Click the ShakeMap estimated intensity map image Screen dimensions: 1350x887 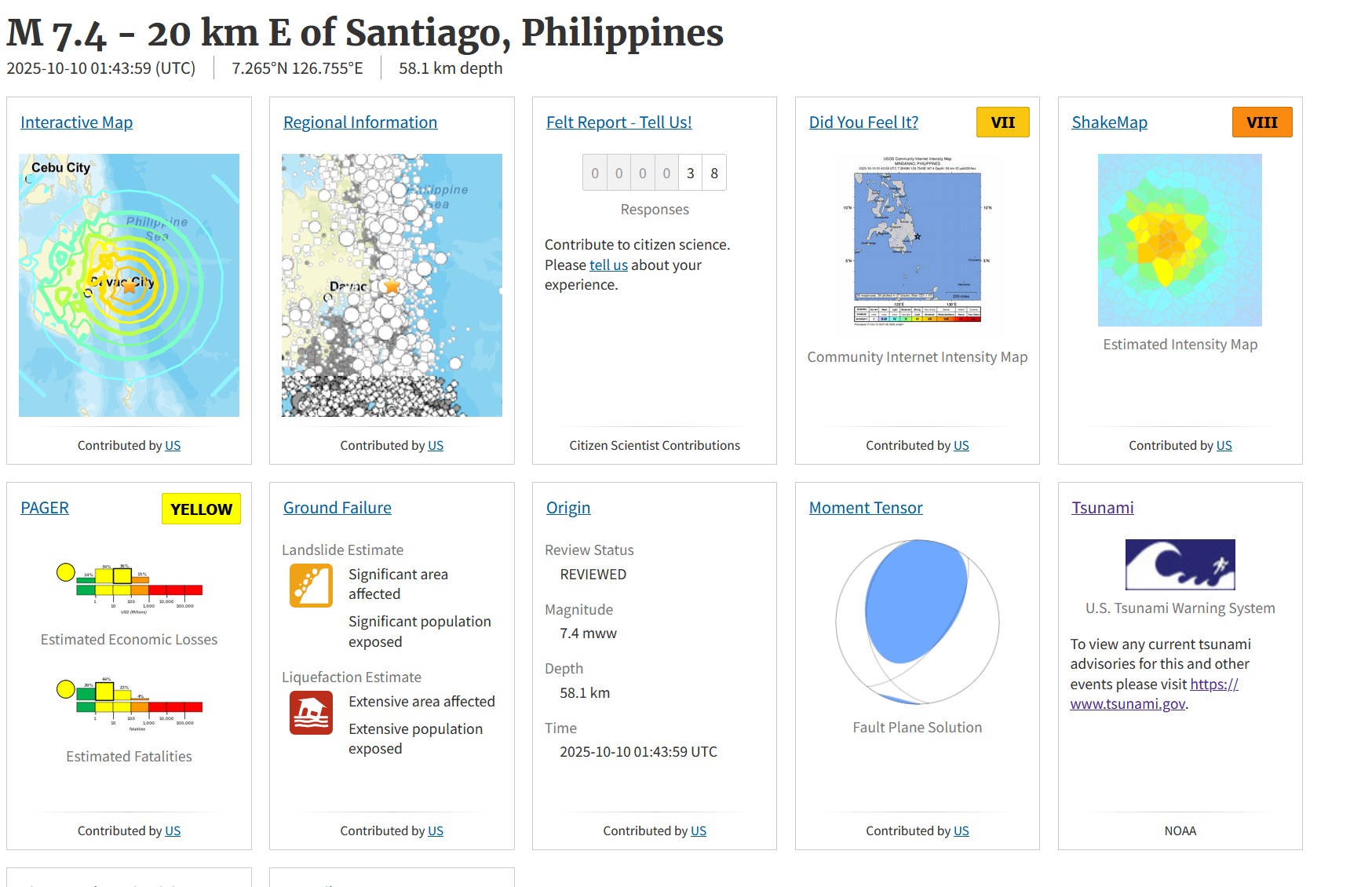point(1179,239)
